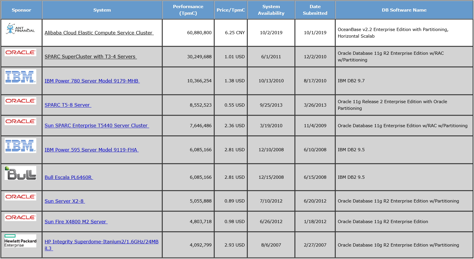The image size is (474, 259).
Task: Select the 7,646,486 performance value
Action: click(x=201, y=126)
